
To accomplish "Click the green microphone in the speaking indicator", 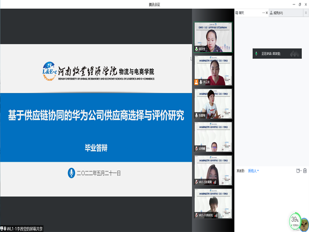I will tap(256, 53).
